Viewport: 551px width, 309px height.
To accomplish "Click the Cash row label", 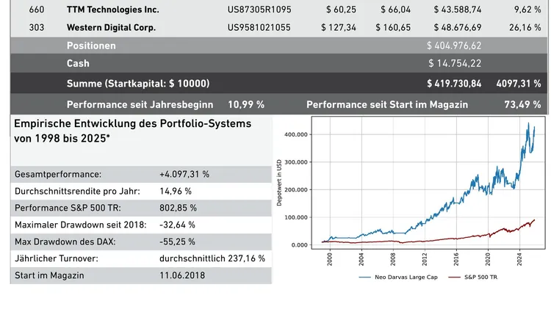I will (x=78, y=64).
